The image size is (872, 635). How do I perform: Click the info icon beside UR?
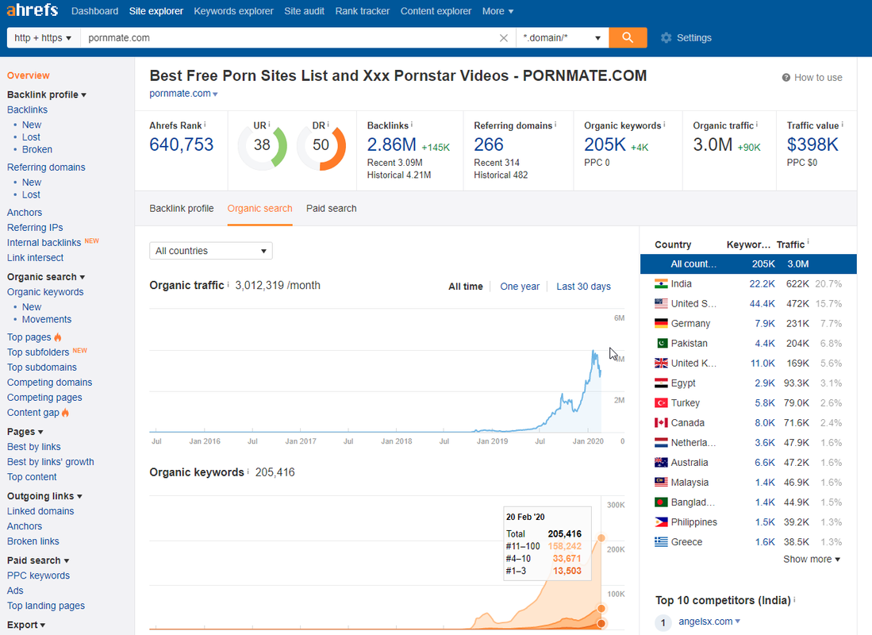point(269,124)
